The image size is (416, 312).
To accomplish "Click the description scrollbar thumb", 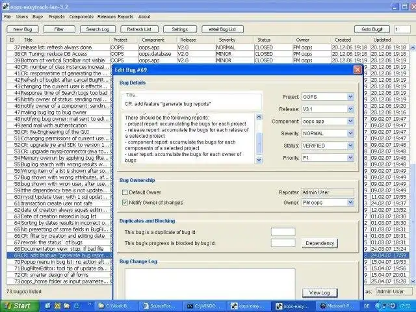I will (x=259, y=143).
